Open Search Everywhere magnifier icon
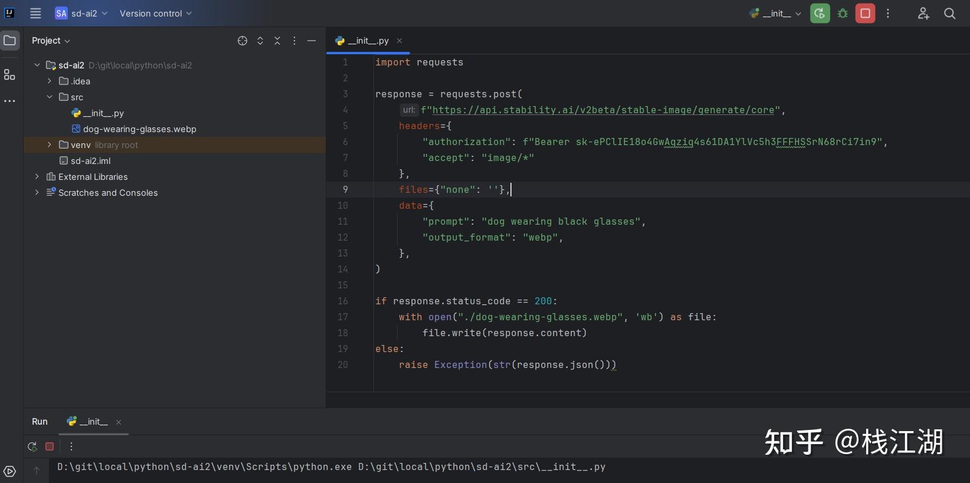Viewport: 970px width, 483px height. (x=949, y=14)
